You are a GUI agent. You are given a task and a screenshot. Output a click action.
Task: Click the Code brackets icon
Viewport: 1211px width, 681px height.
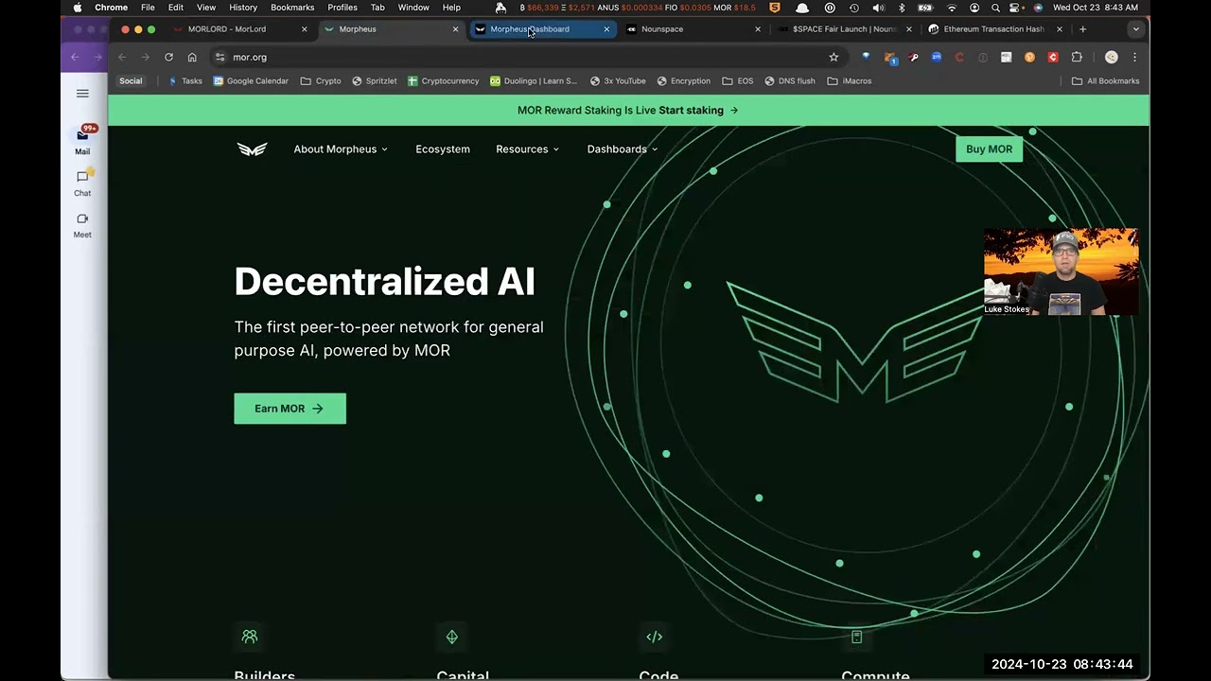[654, 637]
